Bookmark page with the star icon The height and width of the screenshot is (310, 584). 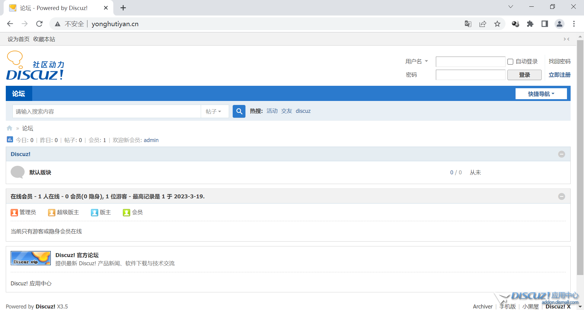497,24
